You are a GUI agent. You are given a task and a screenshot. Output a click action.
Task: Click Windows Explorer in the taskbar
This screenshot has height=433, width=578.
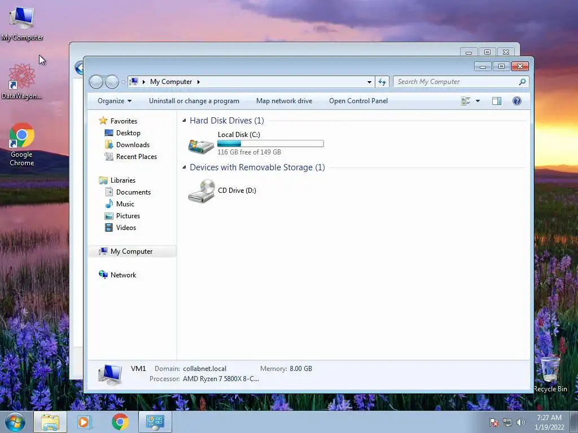pyautogui.click(x=50, y=422)
